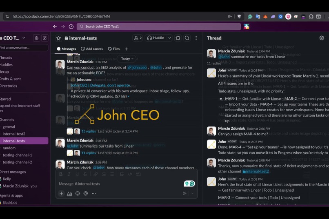Open the john.ceo link in message
This screenshot has width=329, height=219.
point(137,67)
